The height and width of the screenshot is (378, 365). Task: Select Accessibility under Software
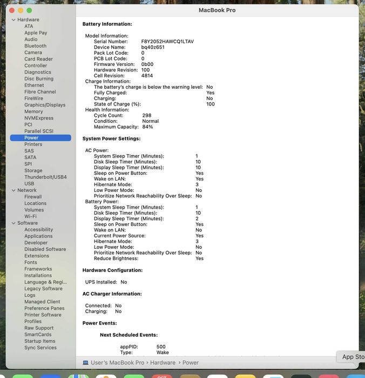tap(38, 229)
